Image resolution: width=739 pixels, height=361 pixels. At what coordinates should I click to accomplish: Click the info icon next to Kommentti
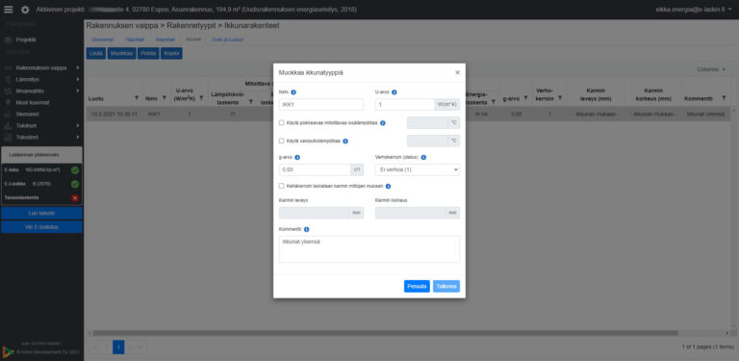[306, 229]
